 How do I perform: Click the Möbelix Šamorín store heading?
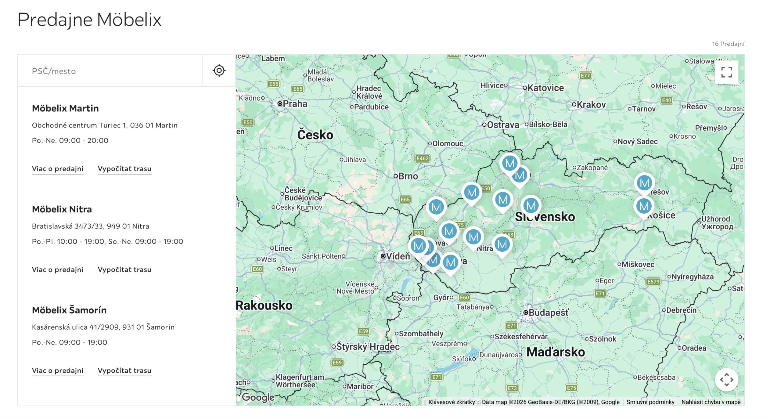pyautogui.click(x=69, y=310)
